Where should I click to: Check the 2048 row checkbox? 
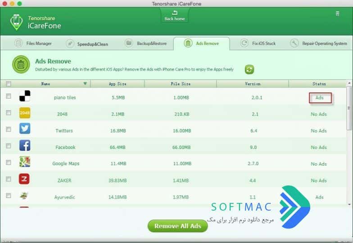8,112
